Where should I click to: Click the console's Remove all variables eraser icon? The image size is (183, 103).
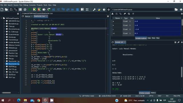pyautogui.click(x=178, y=42)
